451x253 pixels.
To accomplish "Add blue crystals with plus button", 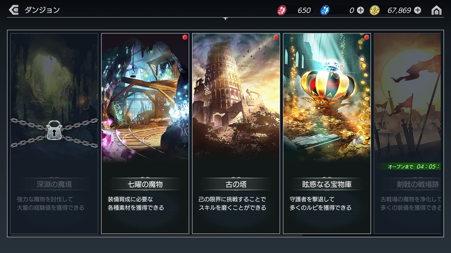I will click(360, 10).
